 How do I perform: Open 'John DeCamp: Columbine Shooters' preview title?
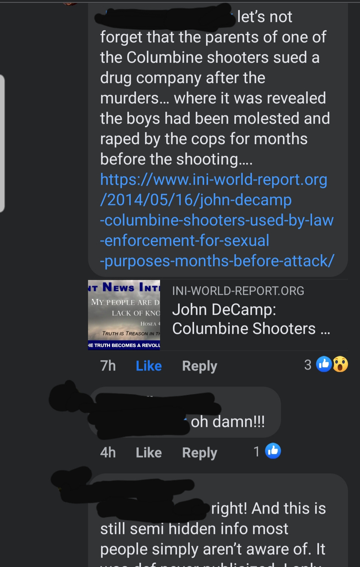[251, 319]
